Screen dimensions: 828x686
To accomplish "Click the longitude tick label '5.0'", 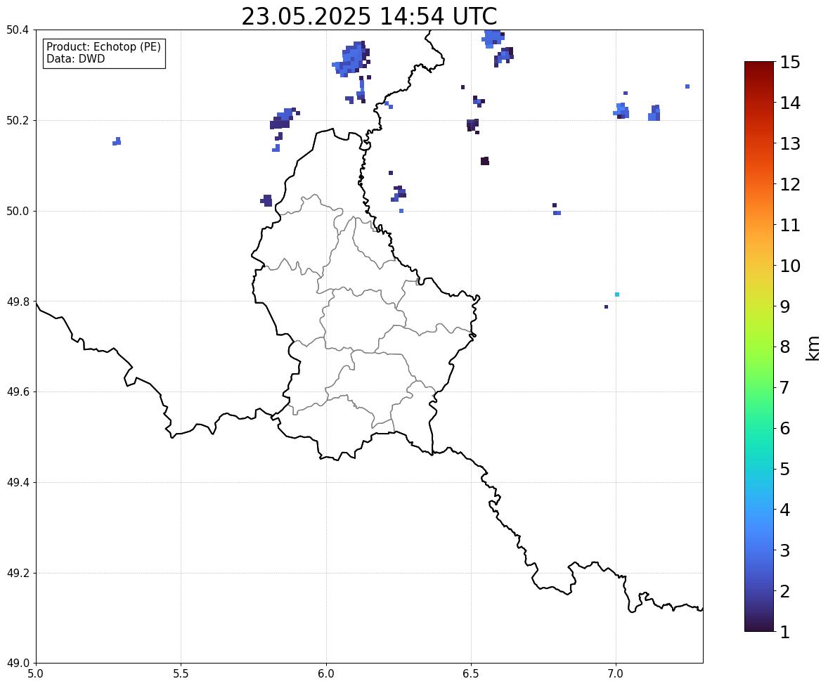I will click(x=36, y=674).
